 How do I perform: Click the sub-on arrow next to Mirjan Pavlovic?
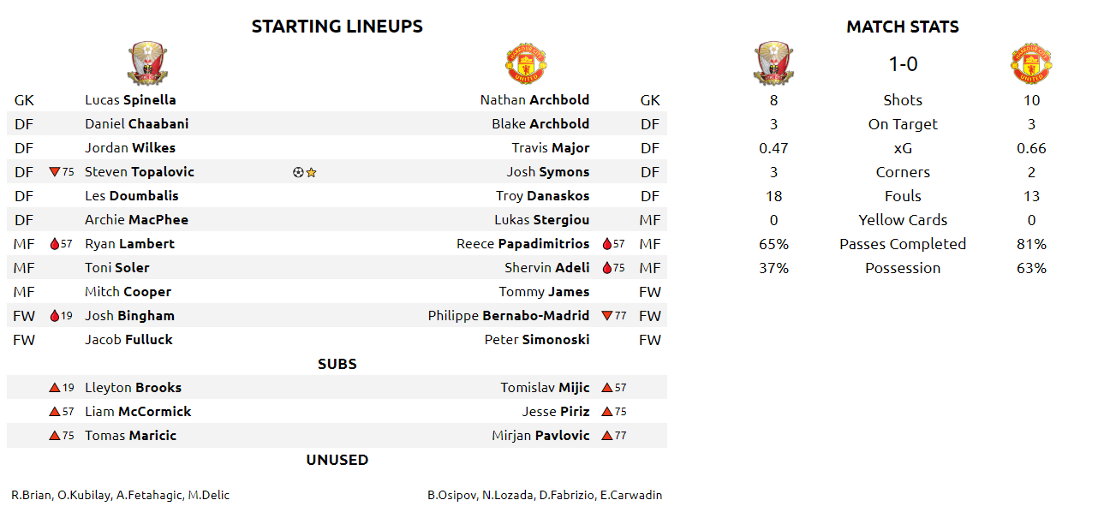pos(607,436)
